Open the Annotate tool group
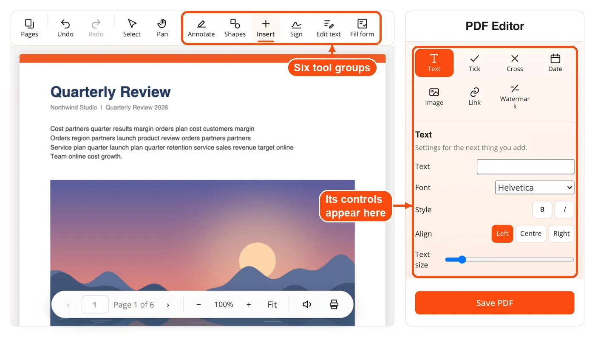 (201, 28)
